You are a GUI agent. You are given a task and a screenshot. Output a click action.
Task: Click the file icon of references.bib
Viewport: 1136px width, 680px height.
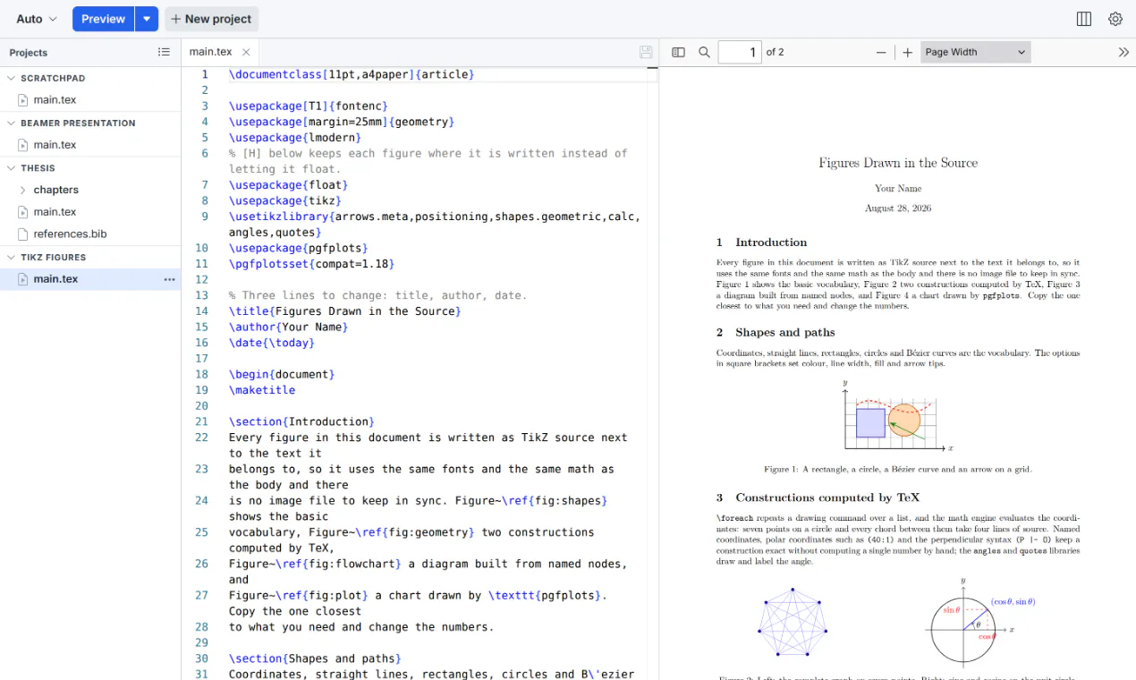point(23,234)
